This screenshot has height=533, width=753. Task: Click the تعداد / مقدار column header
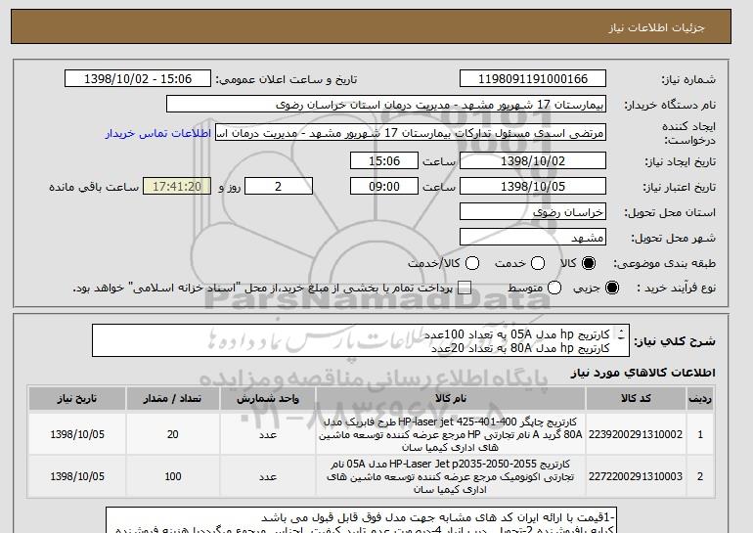172,399
